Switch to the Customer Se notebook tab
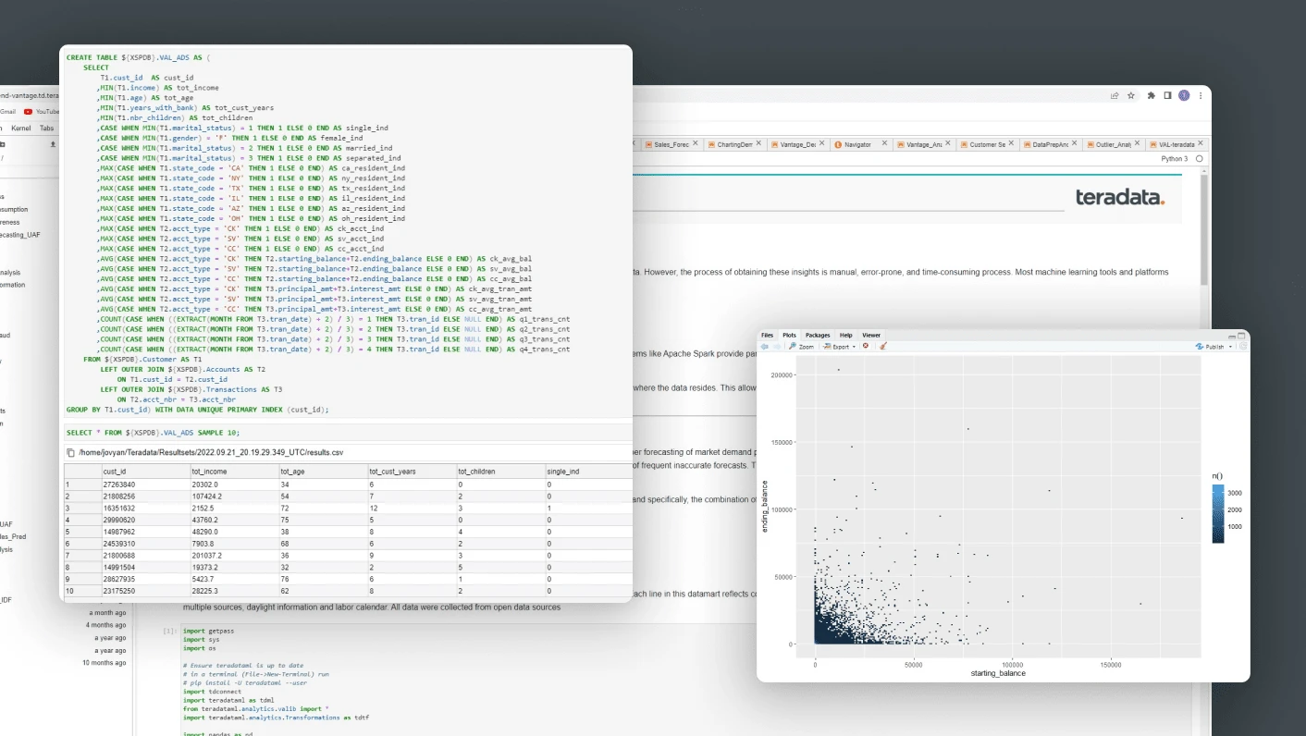Screen dimensions: 1306x736 click(987, 145)
